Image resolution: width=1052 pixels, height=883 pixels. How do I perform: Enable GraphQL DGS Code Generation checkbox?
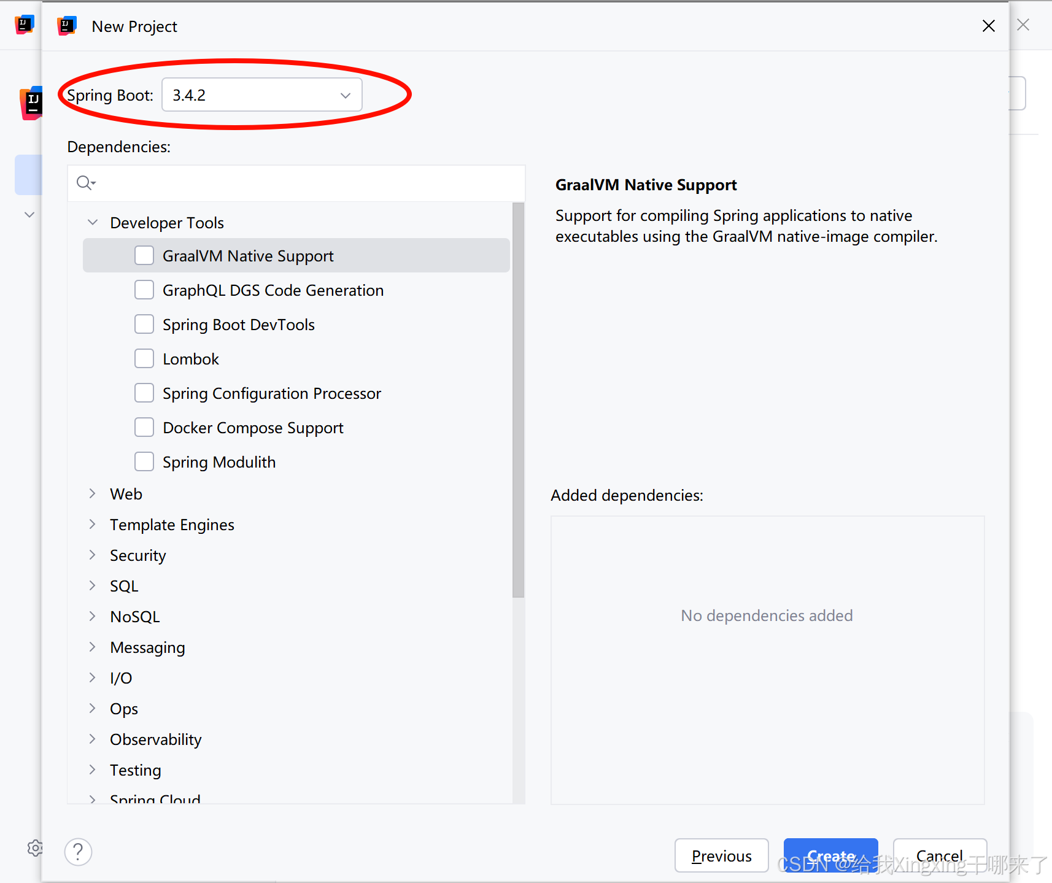(144, 290)
